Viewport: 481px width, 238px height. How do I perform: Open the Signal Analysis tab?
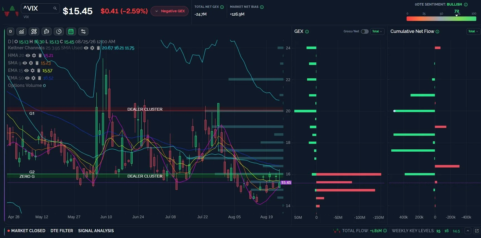(x=96, y=231)
